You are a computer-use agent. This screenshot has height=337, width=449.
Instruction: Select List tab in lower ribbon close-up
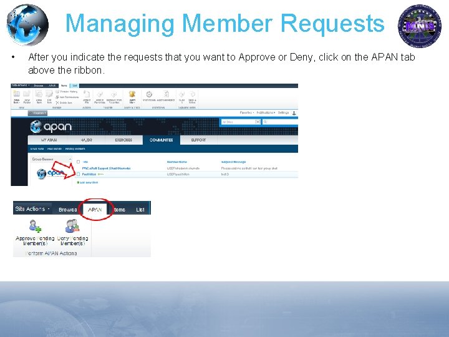(140, 210)
